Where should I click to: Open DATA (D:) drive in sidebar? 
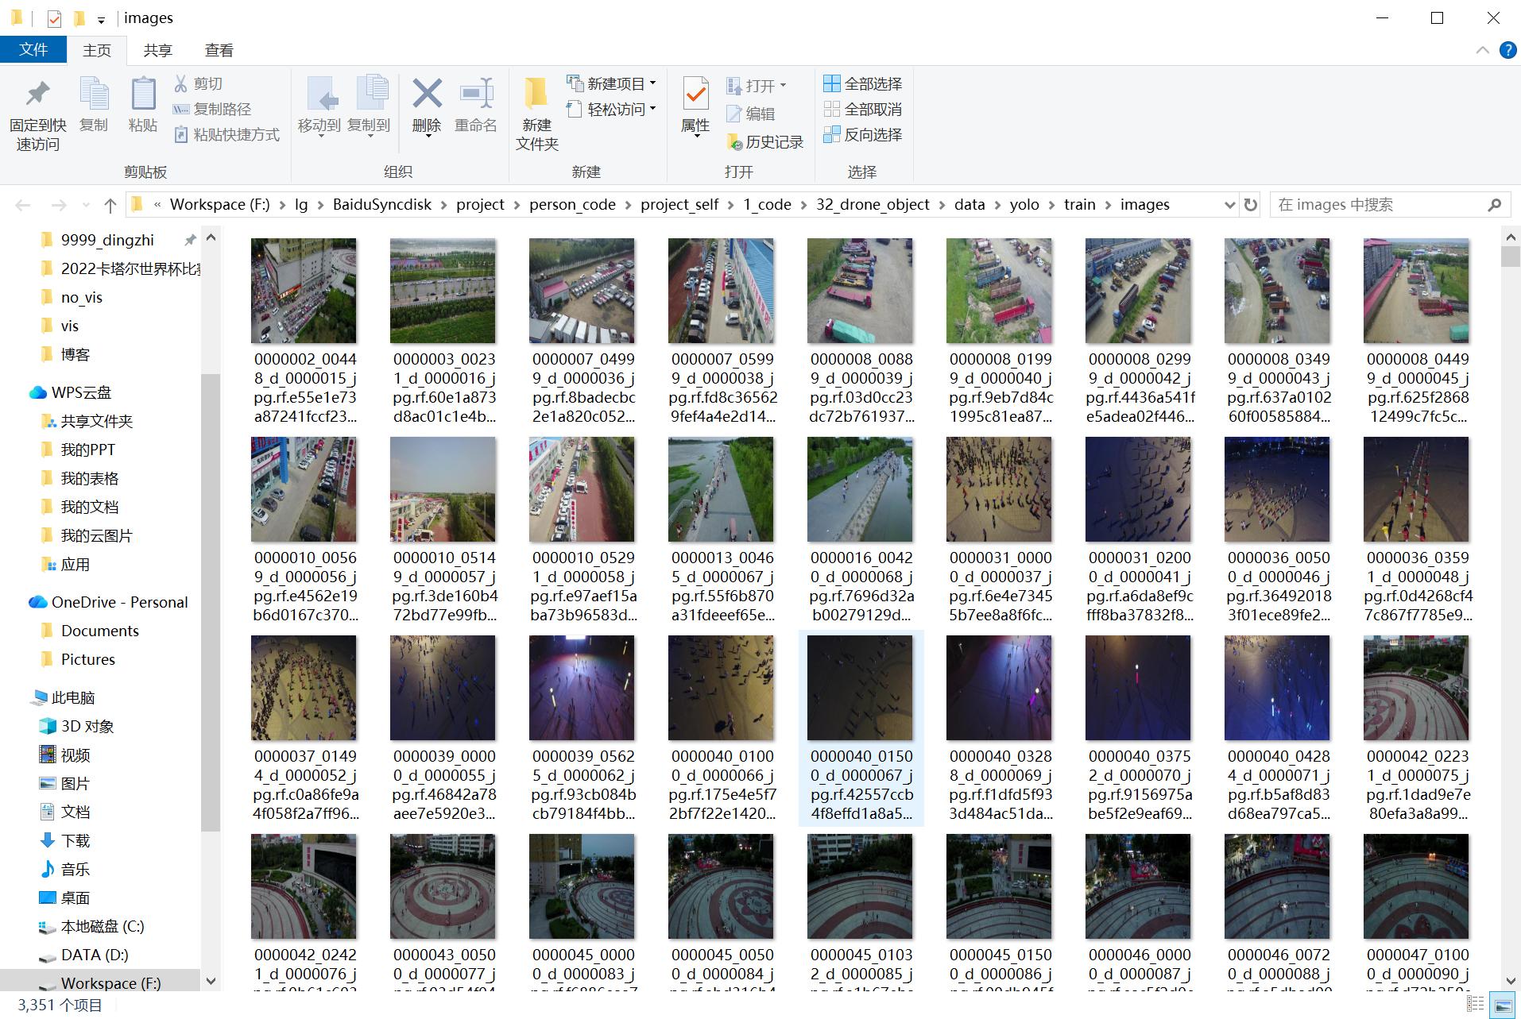click(x=83, y=955)
